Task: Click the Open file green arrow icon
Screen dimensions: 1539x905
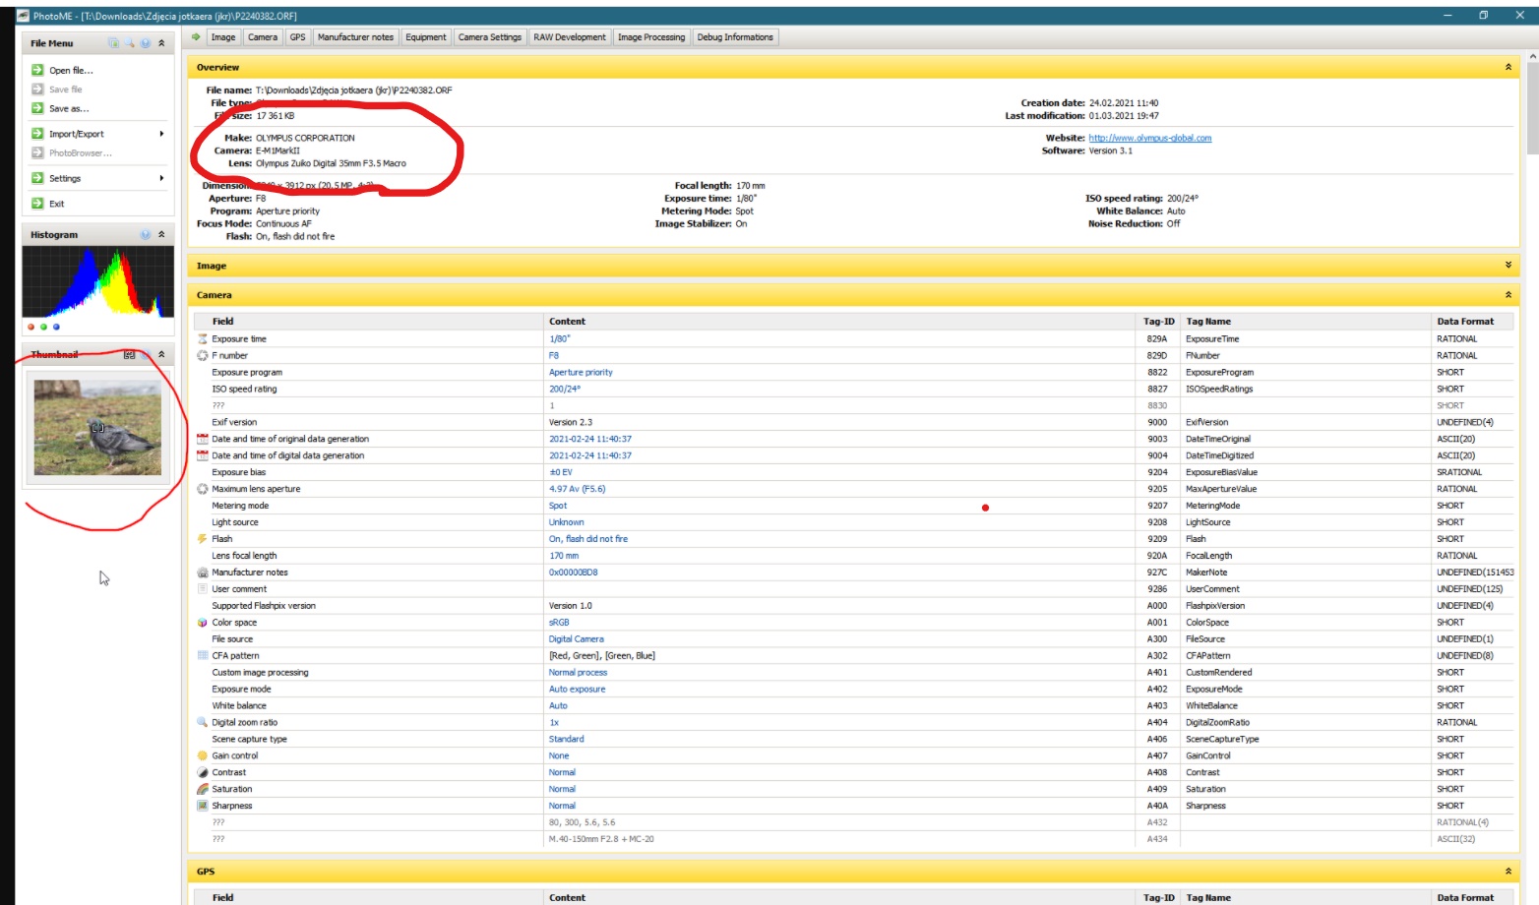Action: pos(37,70)
